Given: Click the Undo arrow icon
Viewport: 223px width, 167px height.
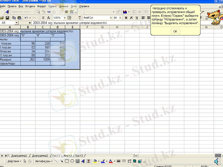Looking at the screenshot, I should click(x=26, y=18).
